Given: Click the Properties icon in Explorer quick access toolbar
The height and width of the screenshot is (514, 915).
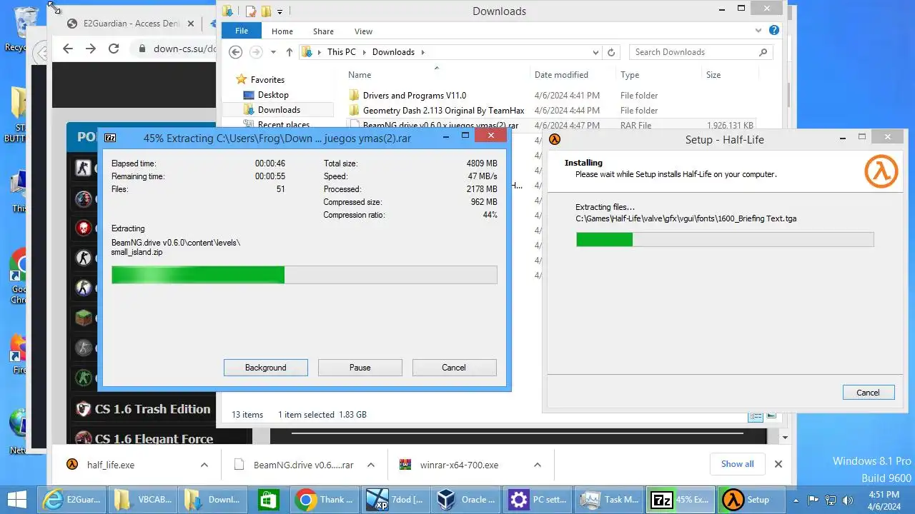Looking at the screenshot, I should pos(250,11).
